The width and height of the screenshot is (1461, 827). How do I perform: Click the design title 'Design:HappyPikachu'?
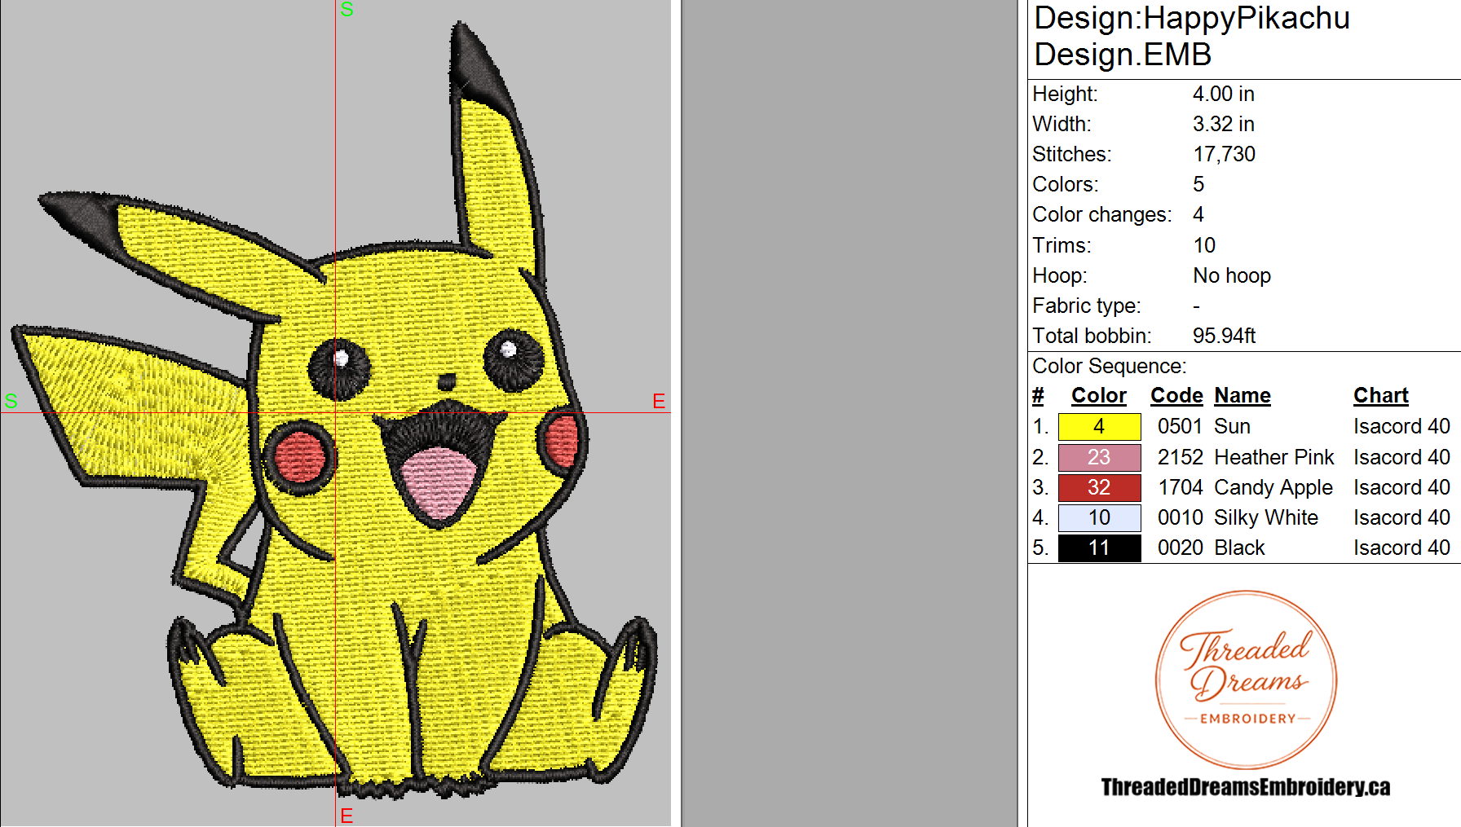click(x=1192, y=18)
